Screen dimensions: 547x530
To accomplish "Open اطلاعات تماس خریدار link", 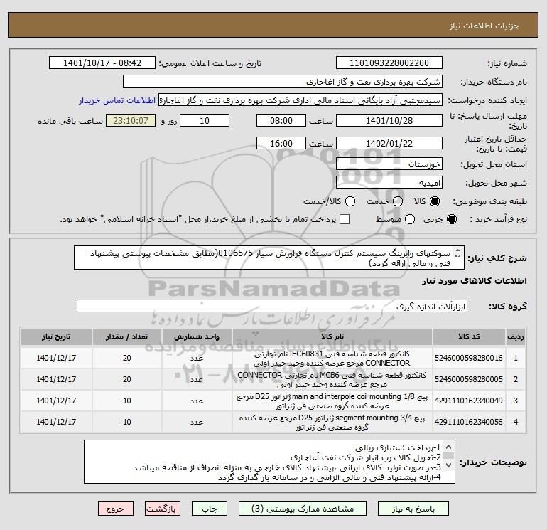I will point(117,100).
